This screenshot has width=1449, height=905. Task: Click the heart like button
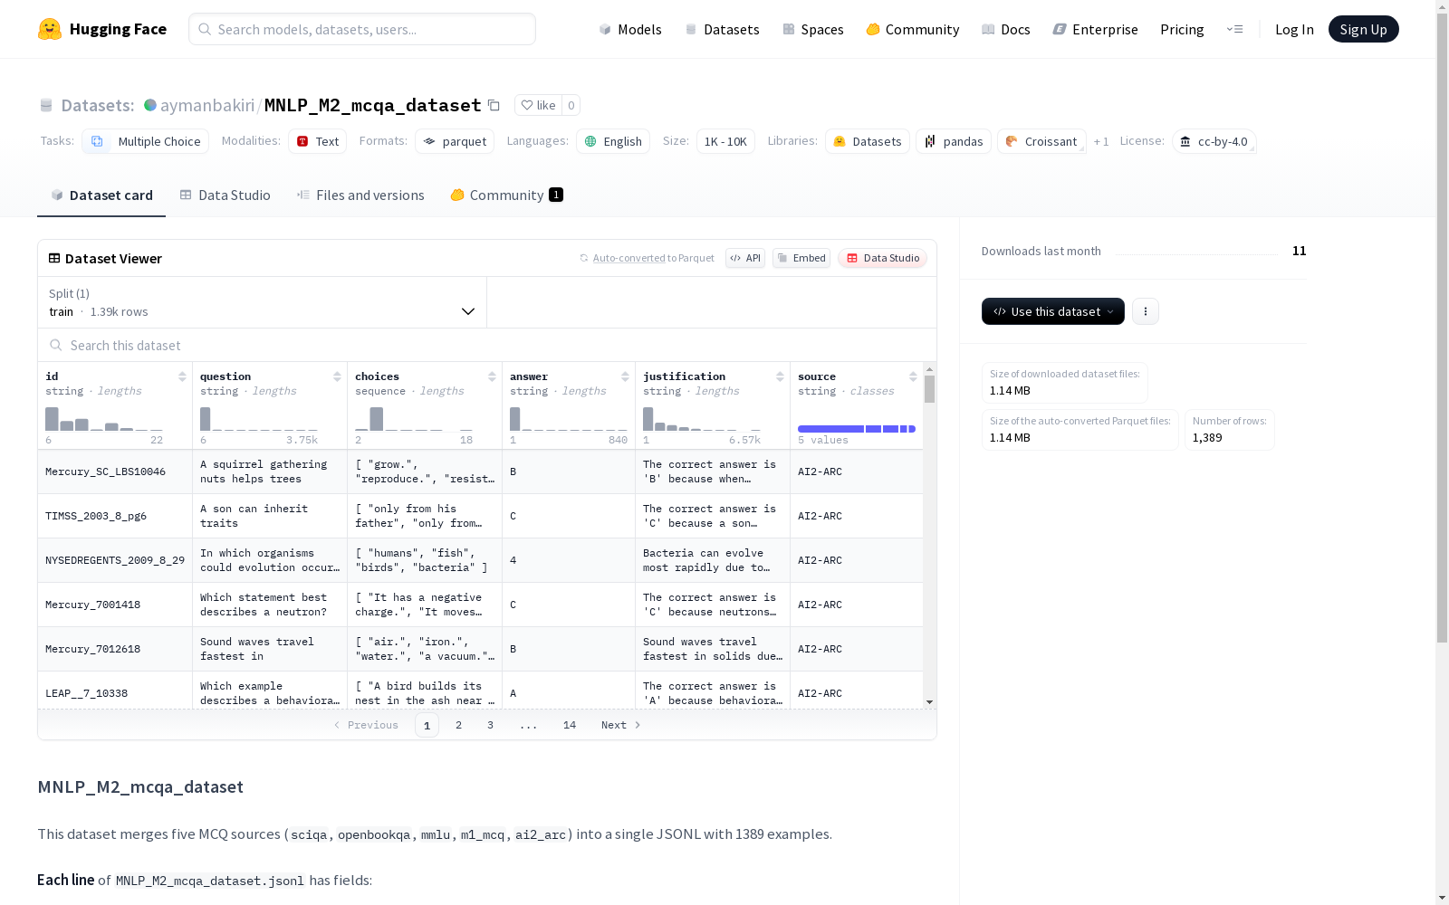(x=538, y=105)
